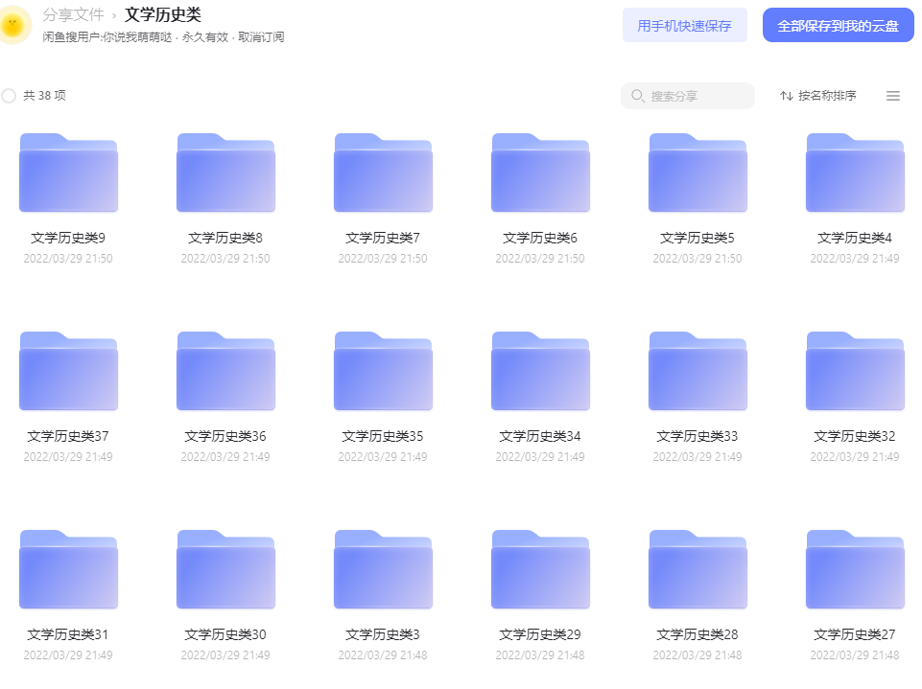922x689 pixels.
Task: Click the folder name text 文学历史类35
Action: point(383,436)
